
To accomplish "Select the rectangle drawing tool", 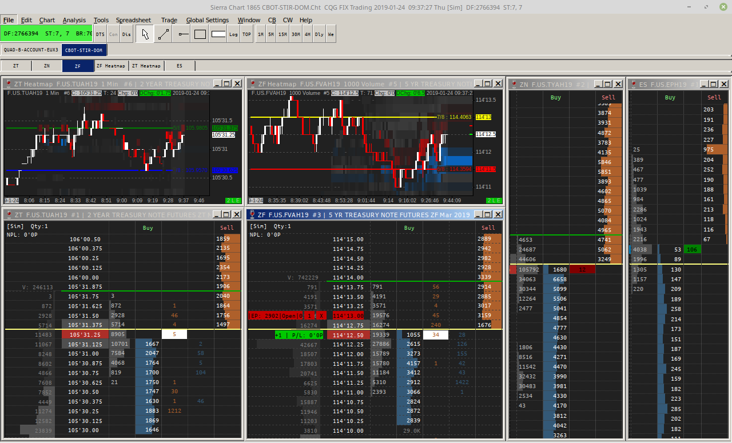I will 200,34.
